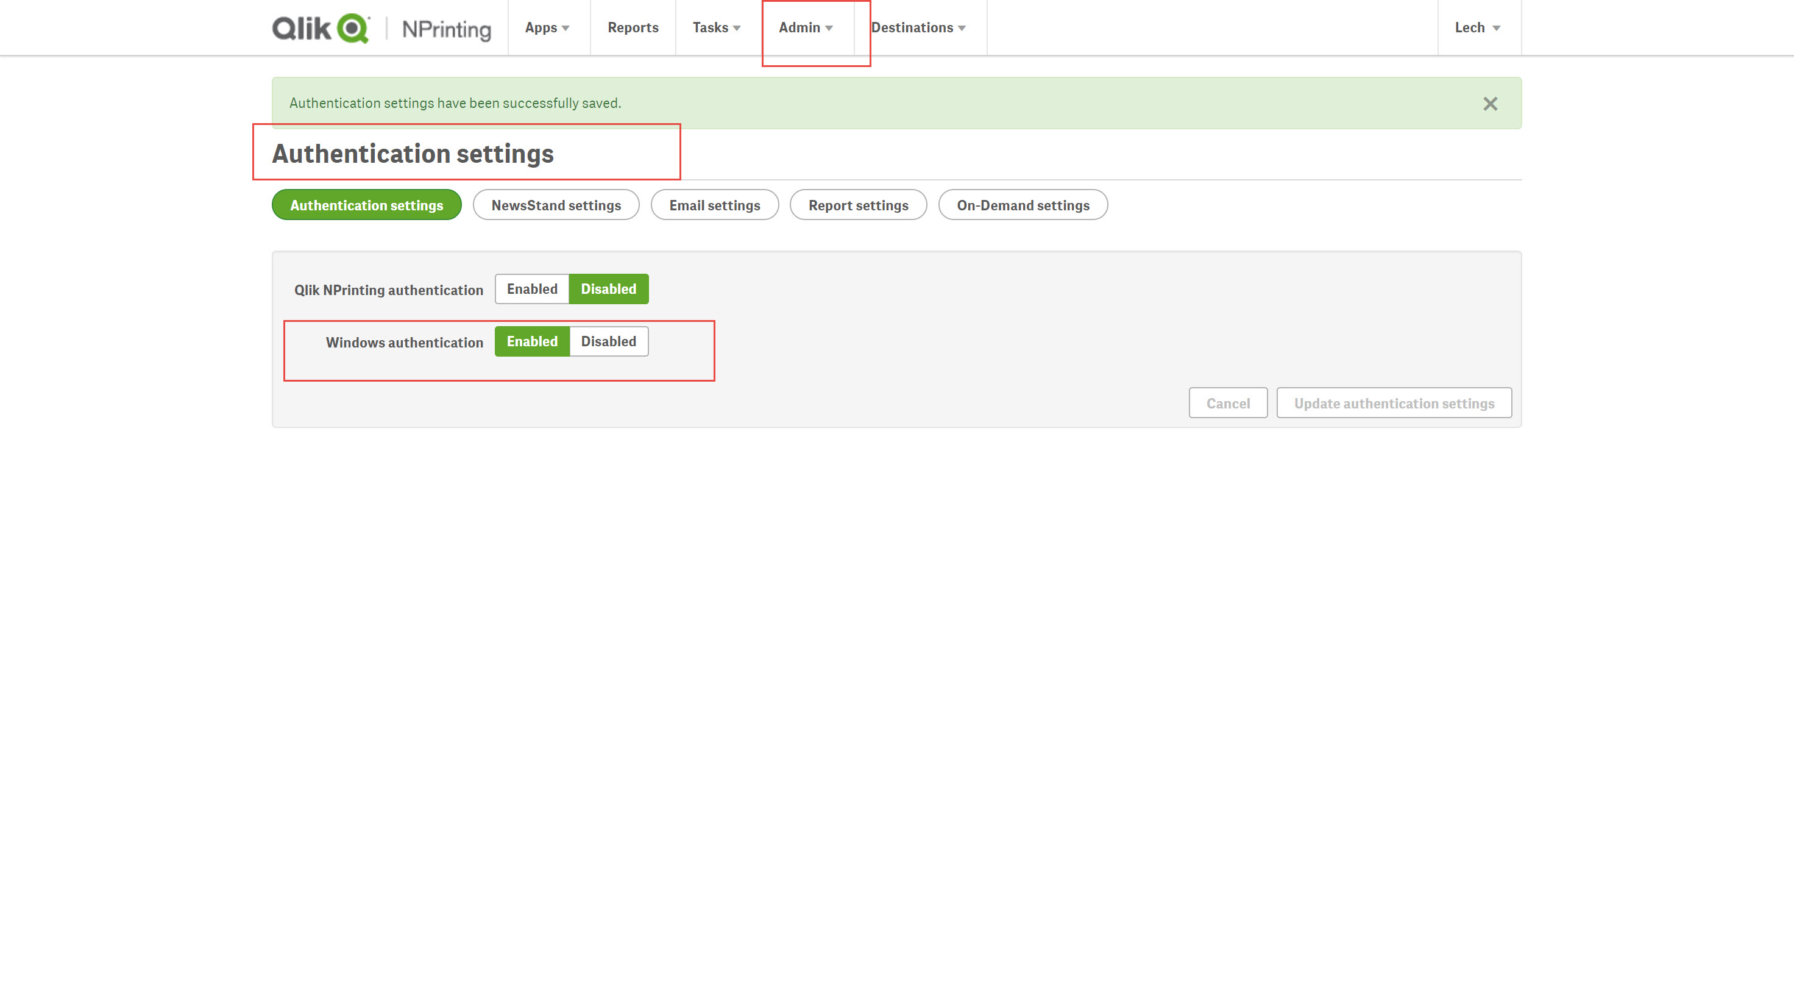Click the Windows authentication label
1794x987 pixels.
405,343
